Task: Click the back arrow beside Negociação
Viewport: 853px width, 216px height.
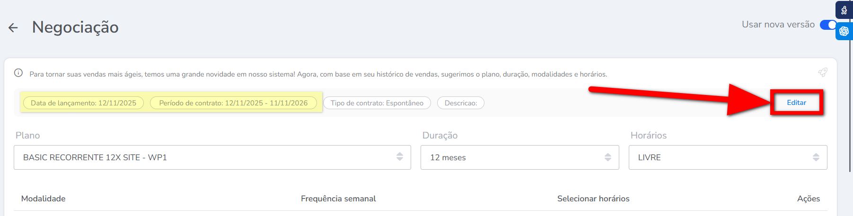Action: pyautogui.click(x=13, y=28)
